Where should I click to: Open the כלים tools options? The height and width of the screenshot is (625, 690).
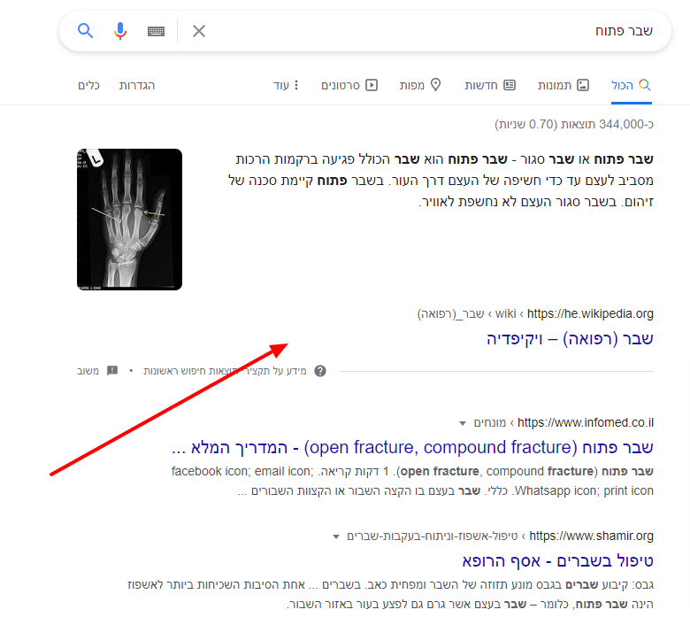click(88, 85)
